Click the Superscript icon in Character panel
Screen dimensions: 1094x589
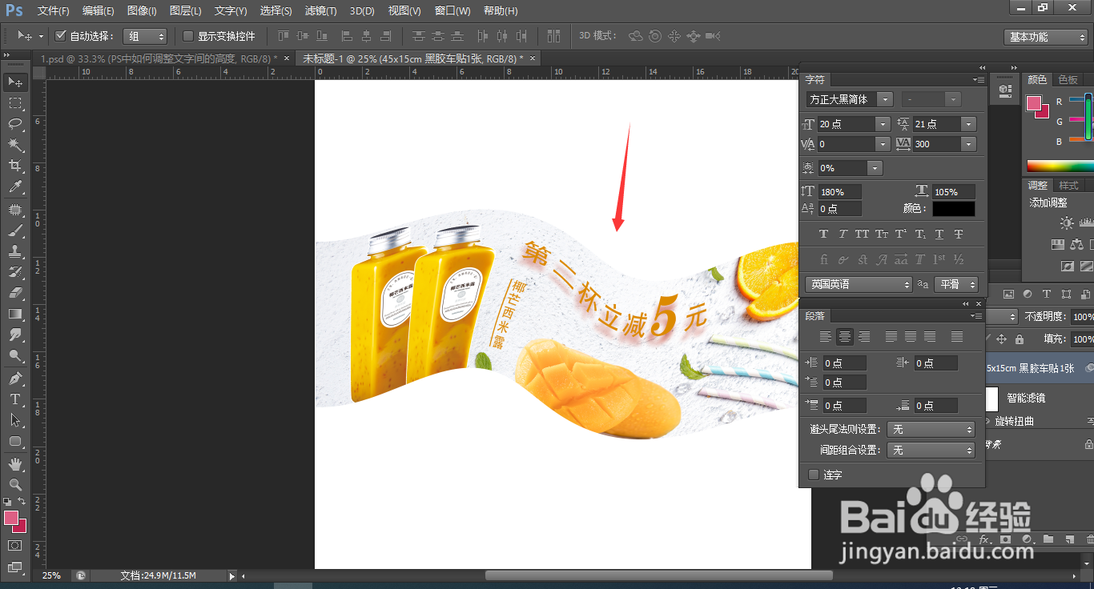click(901, 234)
